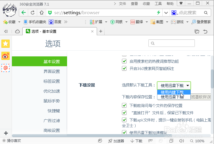Go to 快捷键 section
This screenshot has width=214, height=144.
coord(54,111)
